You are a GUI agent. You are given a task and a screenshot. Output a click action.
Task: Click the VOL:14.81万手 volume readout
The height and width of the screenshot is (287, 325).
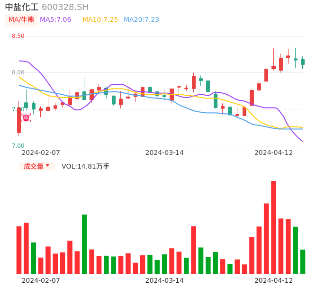[x=85, y=166]
